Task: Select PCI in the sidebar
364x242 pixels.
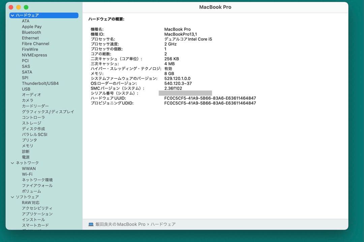Action: click(x=25, y=61)
